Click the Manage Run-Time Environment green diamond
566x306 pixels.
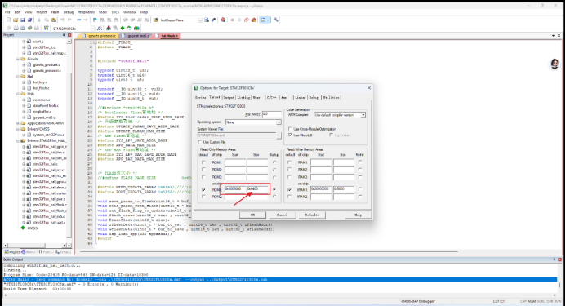click(x=123, y=28)
